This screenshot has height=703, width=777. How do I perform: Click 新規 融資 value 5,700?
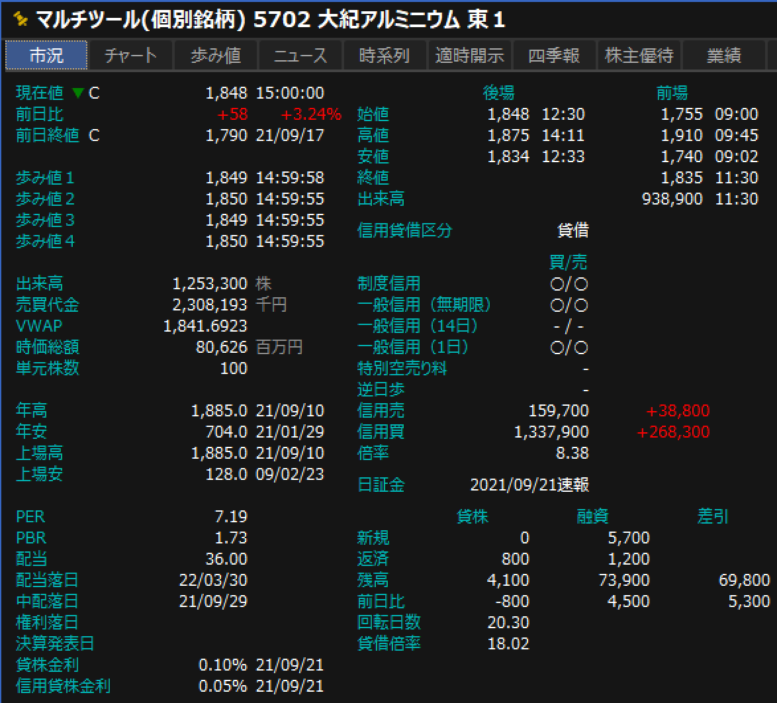[629, 538]
